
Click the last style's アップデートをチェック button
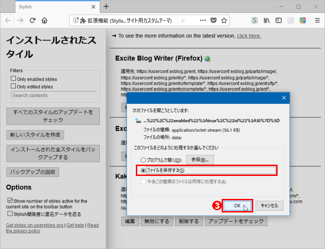click(236, 221)
